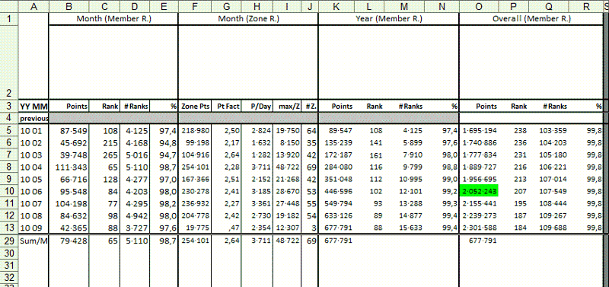Select column F header
Viewport: 609px width, 287px height.
195,6
